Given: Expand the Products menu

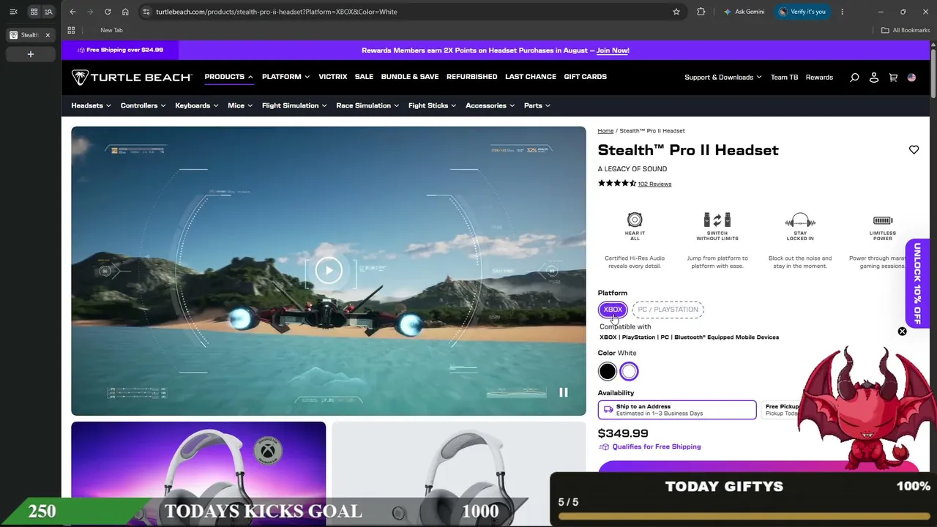Looking at the screenshot, I should point(228,77).
